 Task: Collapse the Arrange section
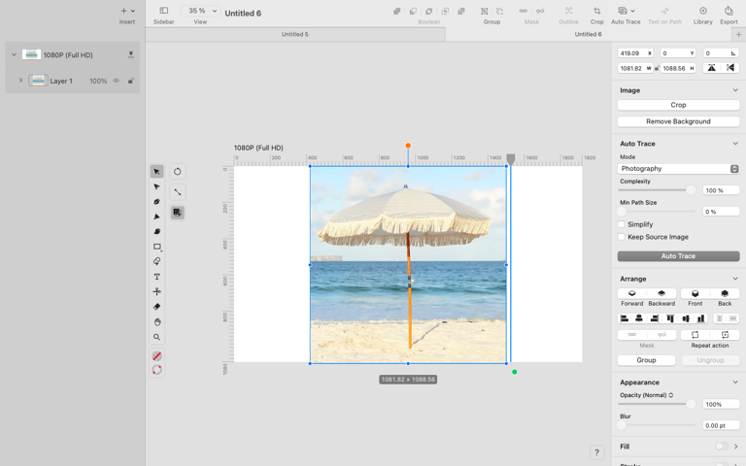coord(735,279)
